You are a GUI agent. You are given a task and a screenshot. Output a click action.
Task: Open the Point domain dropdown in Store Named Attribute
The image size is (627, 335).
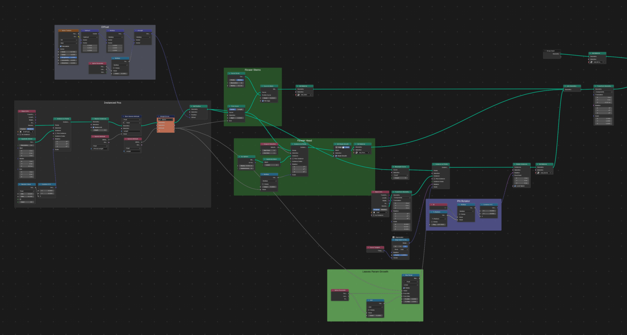point(132,123)
